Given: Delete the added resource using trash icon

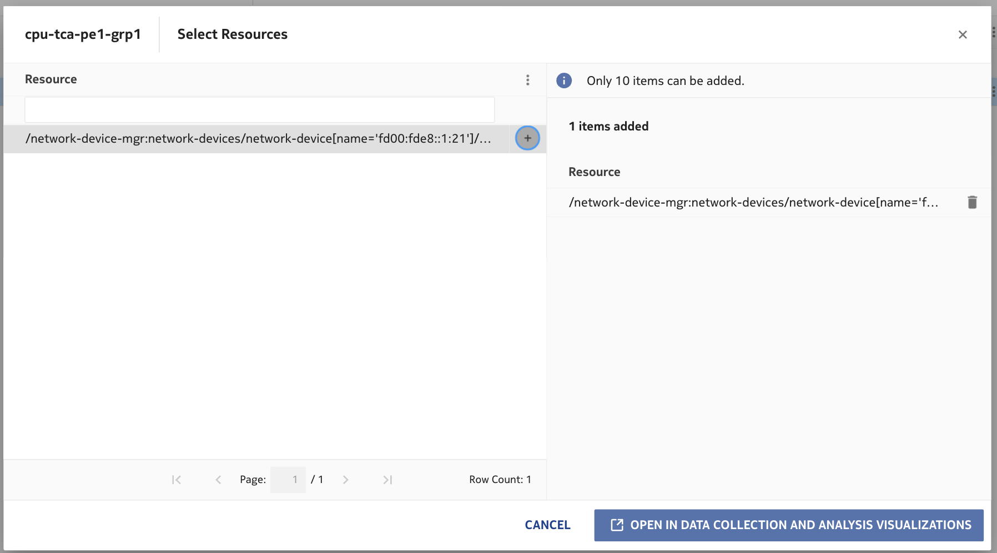Looking at the screenshot, I should [972, 202].
